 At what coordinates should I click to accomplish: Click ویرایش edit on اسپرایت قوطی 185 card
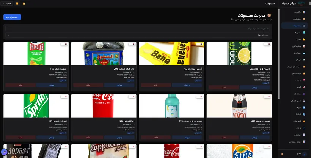(51, 138)
